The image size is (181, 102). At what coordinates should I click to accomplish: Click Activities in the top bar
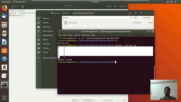(x=6, y=2)
